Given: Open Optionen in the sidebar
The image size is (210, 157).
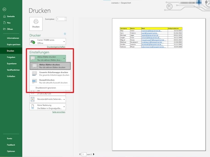Looking at the screenshot, I should point(11,151).
